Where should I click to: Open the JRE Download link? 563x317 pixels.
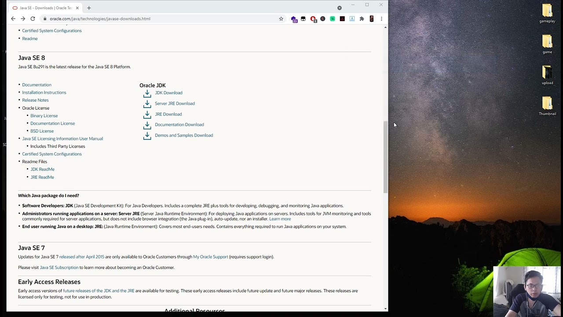tap(168, 114)
